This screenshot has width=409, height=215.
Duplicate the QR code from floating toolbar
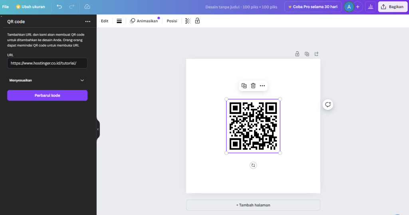click(x=244, y=86)
